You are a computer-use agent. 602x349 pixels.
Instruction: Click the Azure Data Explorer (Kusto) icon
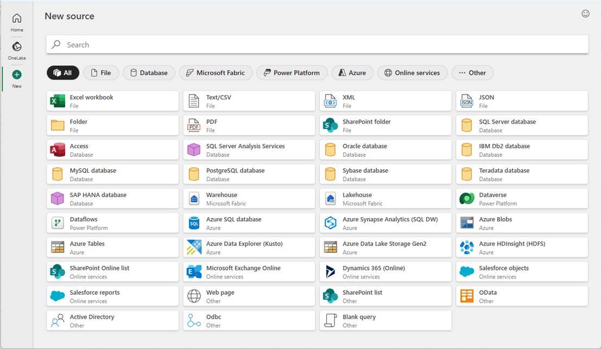(194, 248)
